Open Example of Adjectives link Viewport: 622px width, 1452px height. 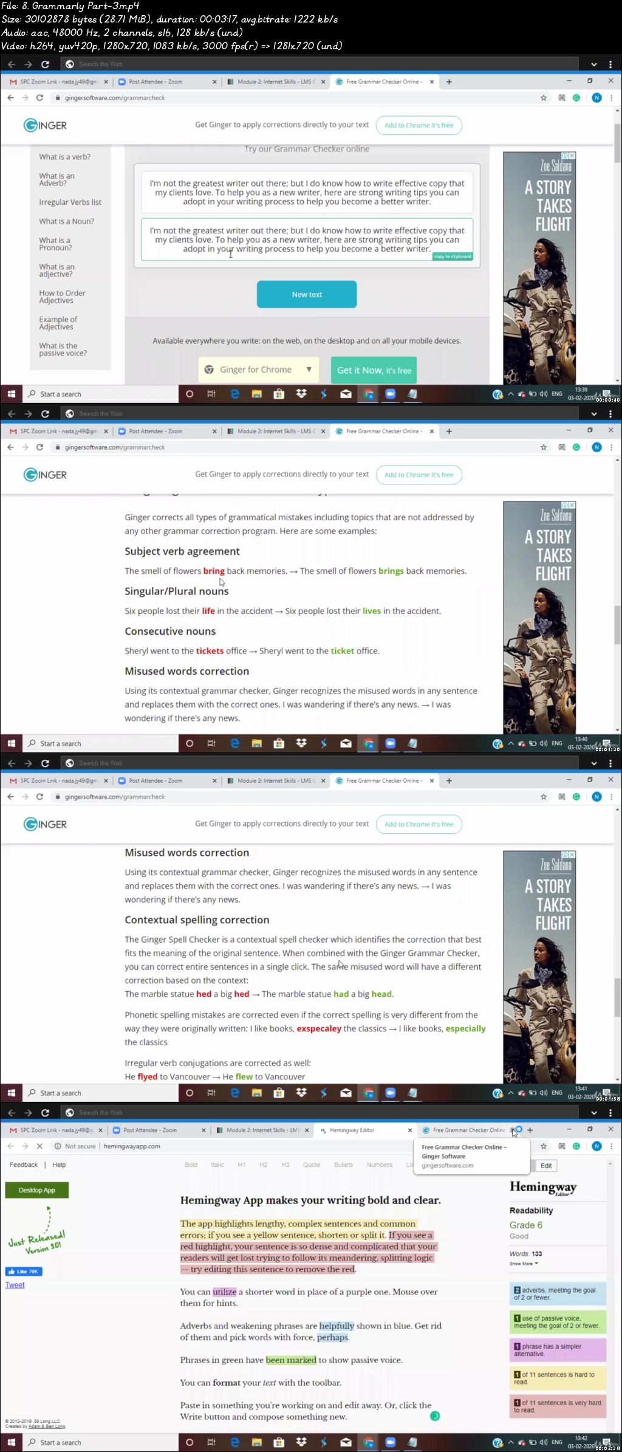[58, 323]
